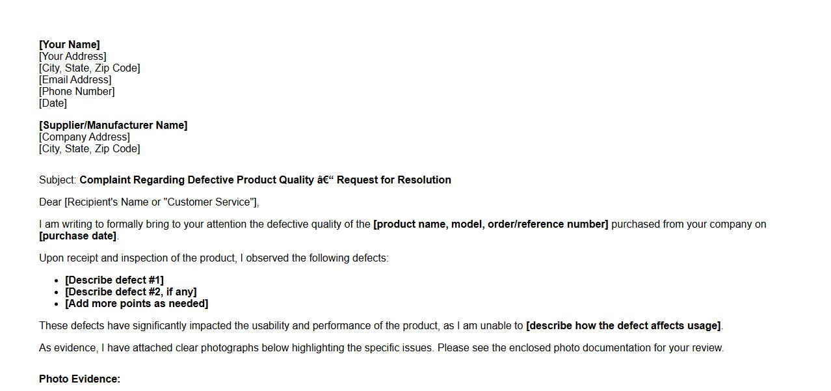Click the [Phone Number] placeholder
Screen dimensions: 831x391
[77, 91]
